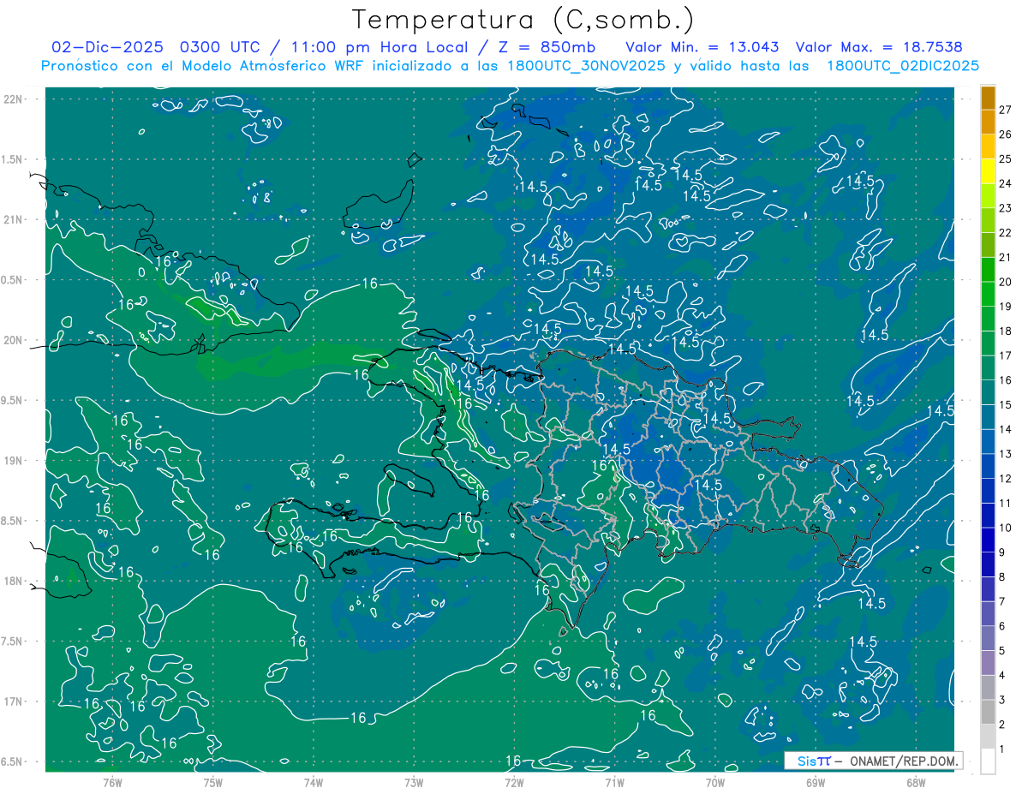The image size is (1028, 794).
Task: Click the '22N' latitude axis label
Action: click(15, 99)
